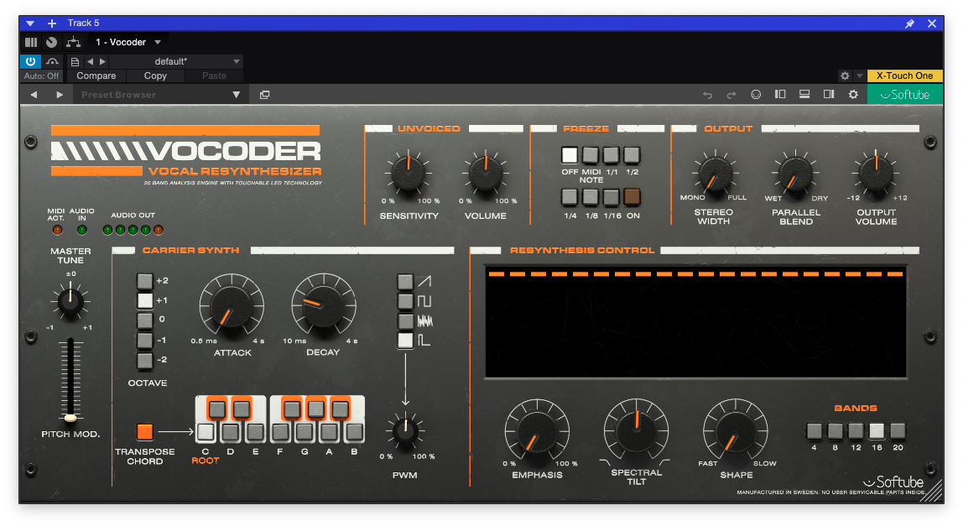Screen dimensions: 963x526
Task: Click the Pitch Mod slider handle
Action: [x=70, y=418]
